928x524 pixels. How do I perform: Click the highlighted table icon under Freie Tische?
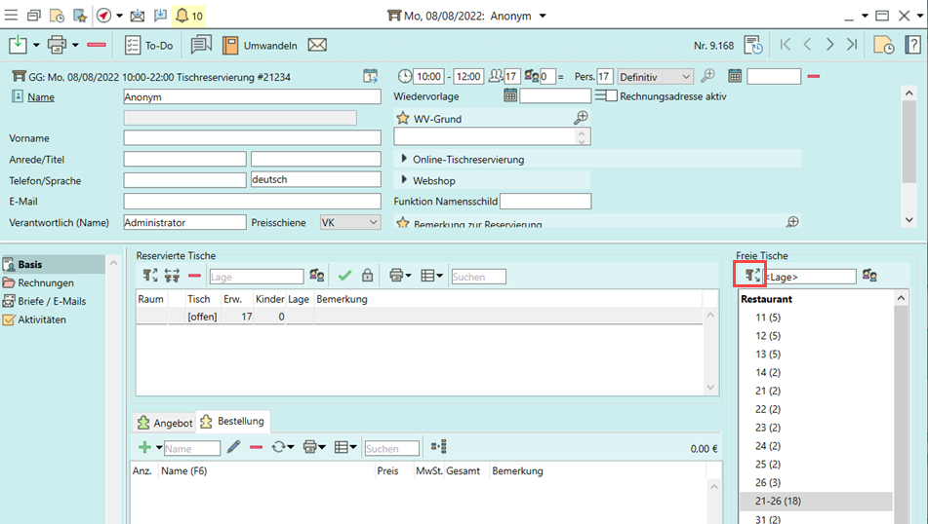coord(751,277)
